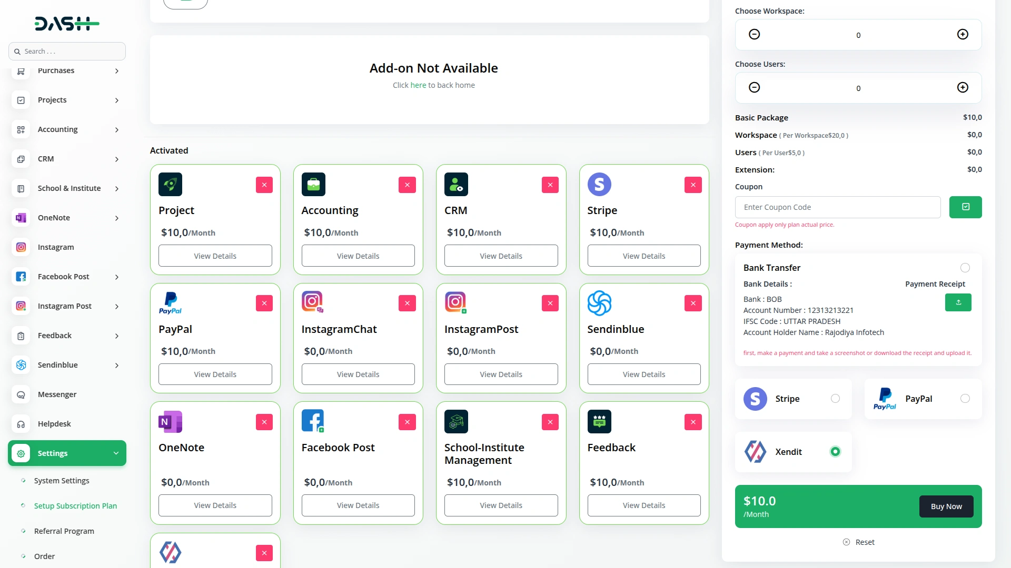Apply coupon using green check button
Image resolution: width=1011 pixels, height=568 pixels.
pyautogui.click(x=965, y=207)
